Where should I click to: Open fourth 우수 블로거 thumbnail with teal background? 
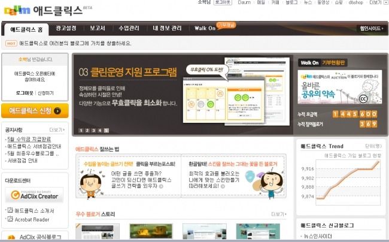(x=258, y=231)
